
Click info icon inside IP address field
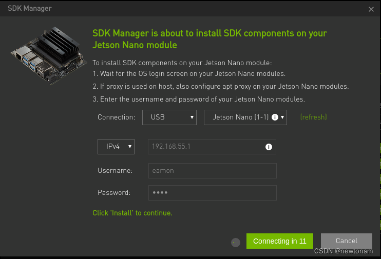tap(269, 147)
